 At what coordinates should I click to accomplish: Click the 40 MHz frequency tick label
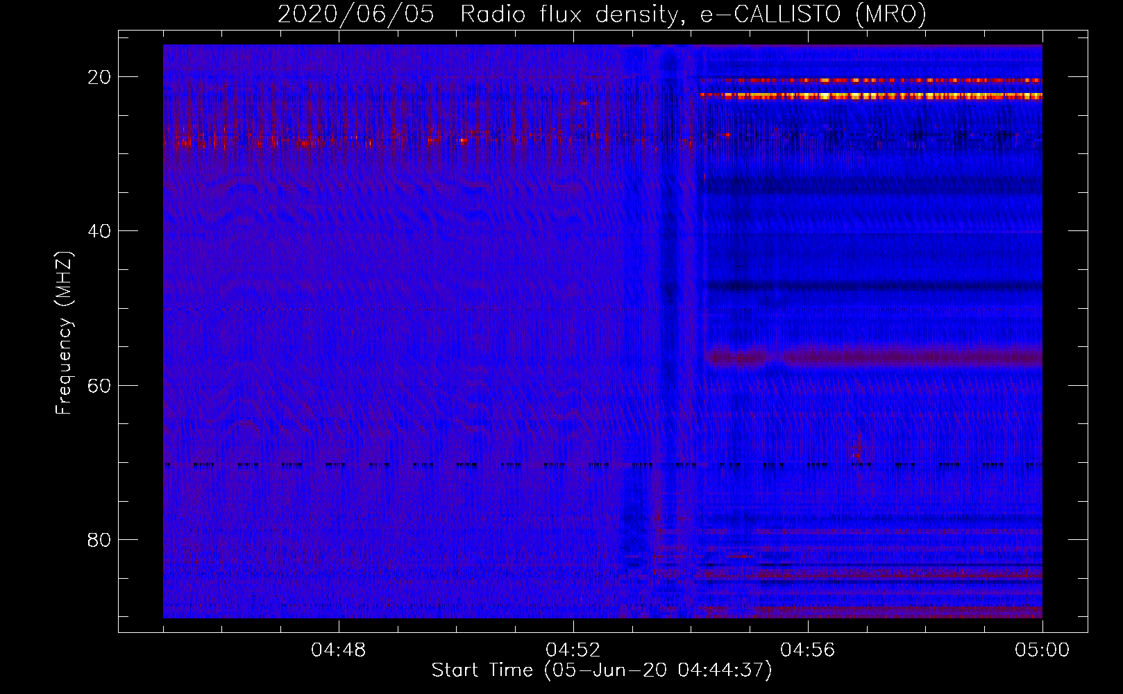click(99, 231)
